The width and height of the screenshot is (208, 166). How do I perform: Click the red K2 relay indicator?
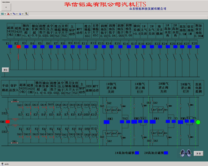point(19,47)
